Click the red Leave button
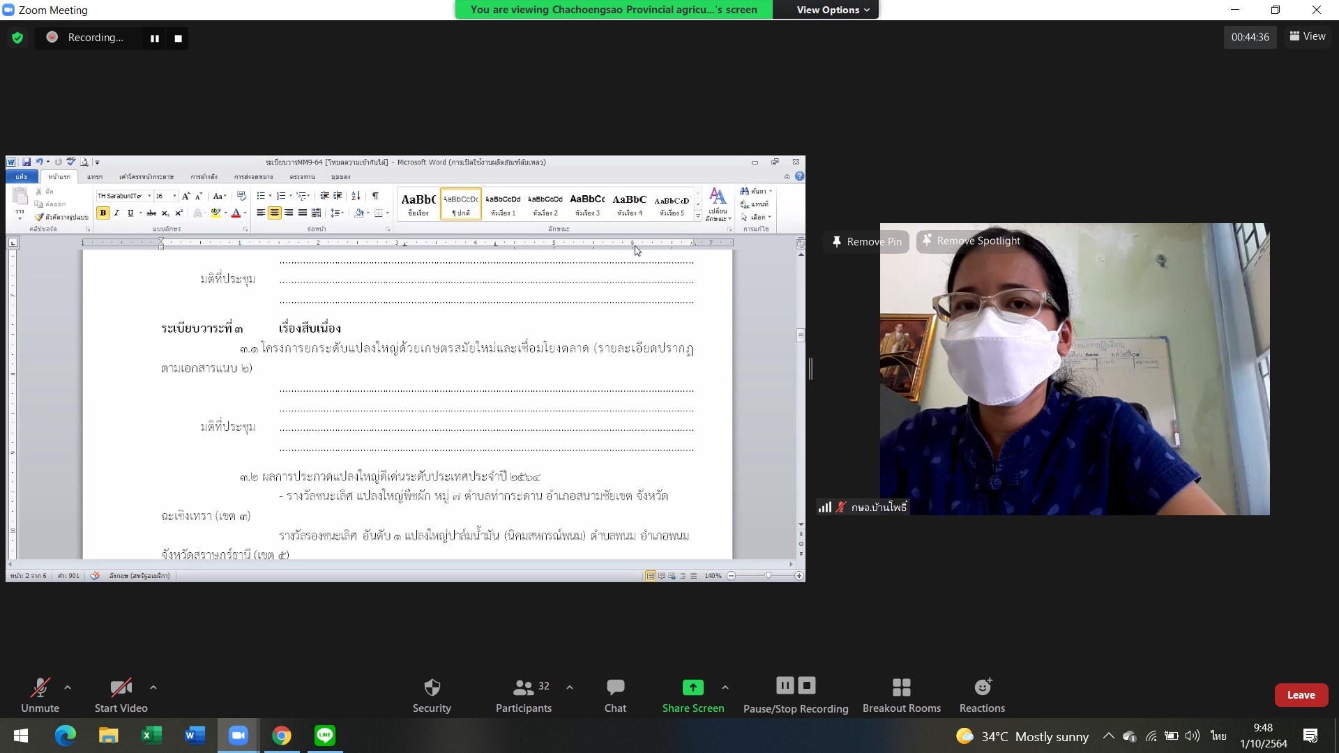Viewport: 1339px width, 753px height. click(x=1301, y=695)
